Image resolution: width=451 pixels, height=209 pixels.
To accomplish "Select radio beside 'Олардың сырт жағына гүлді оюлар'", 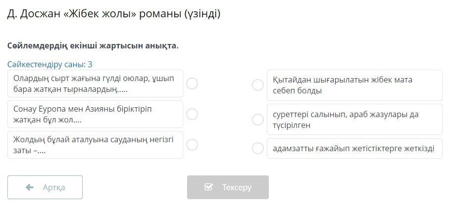I will pyautogui.click(x=192, y=84).
